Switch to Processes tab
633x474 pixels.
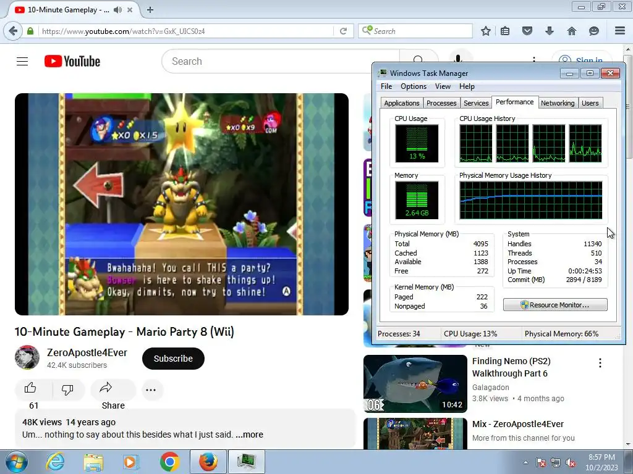click(441, 103)
